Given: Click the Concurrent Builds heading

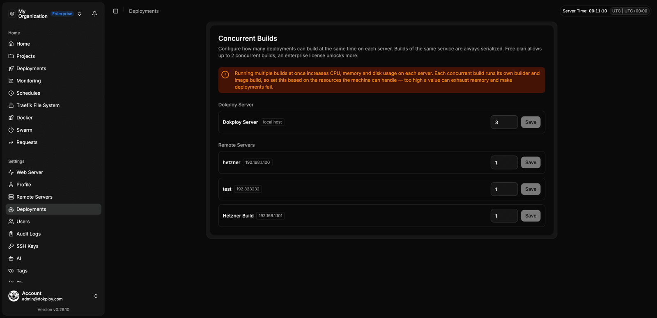Looking at the screenshot, I should click(x=248, y=38).
